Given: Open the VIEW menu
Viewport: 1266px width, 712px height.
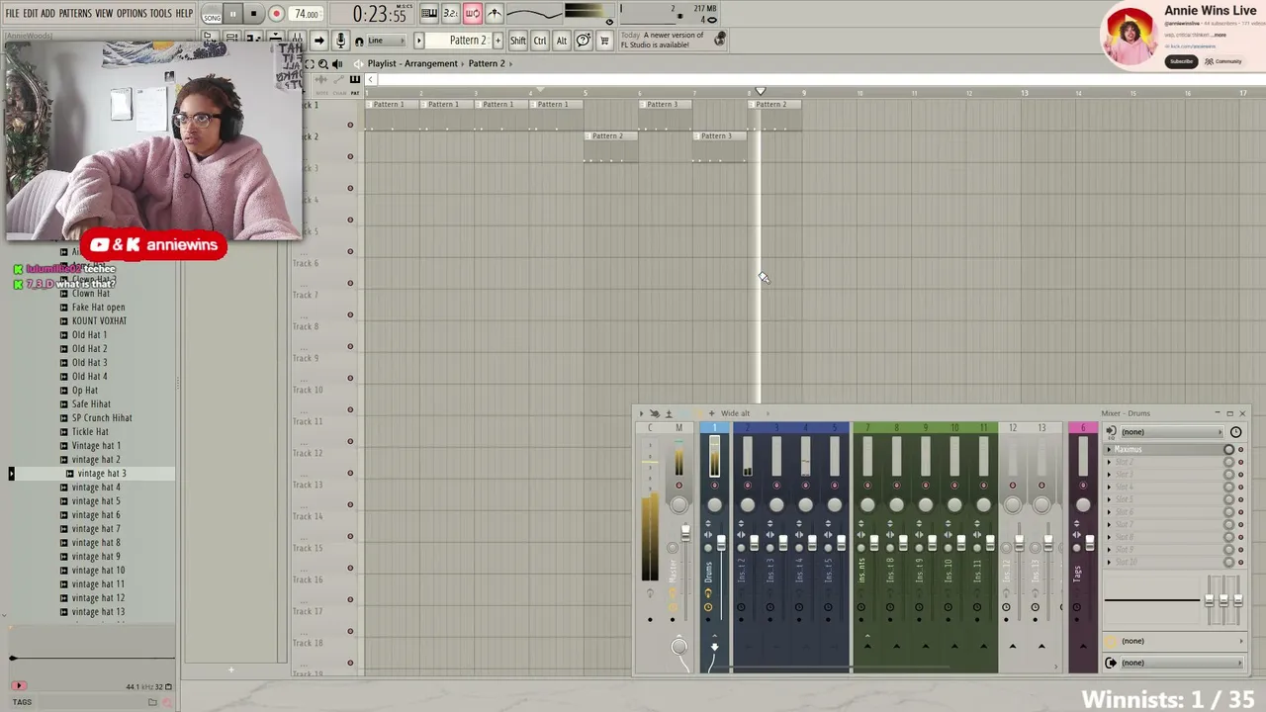Looking at the screenshot, I should pyautogui.click(x=104, y=14).
